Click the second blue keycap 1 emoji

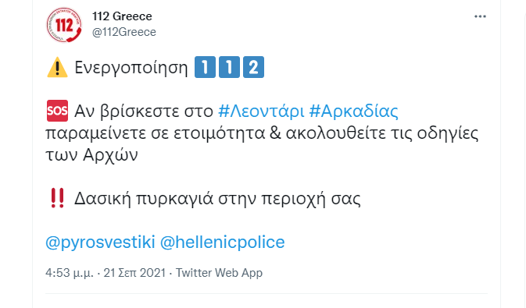(x=229, y=67)
